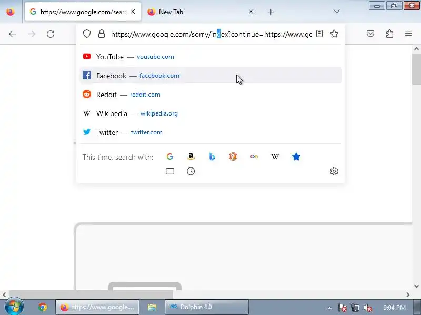Show hidden system tray icons
Screen dimensions: 421x315
[x=329, y=308]
